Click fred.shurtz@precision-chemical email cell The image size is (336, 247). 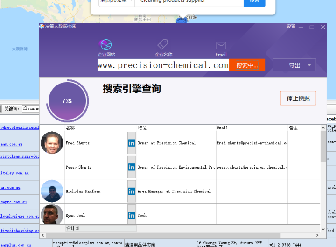[x=252, y=143]
